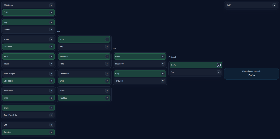280x139 pixels.
Task: Click the V icon beside Toon French Ze
Action: click(51, 115)
